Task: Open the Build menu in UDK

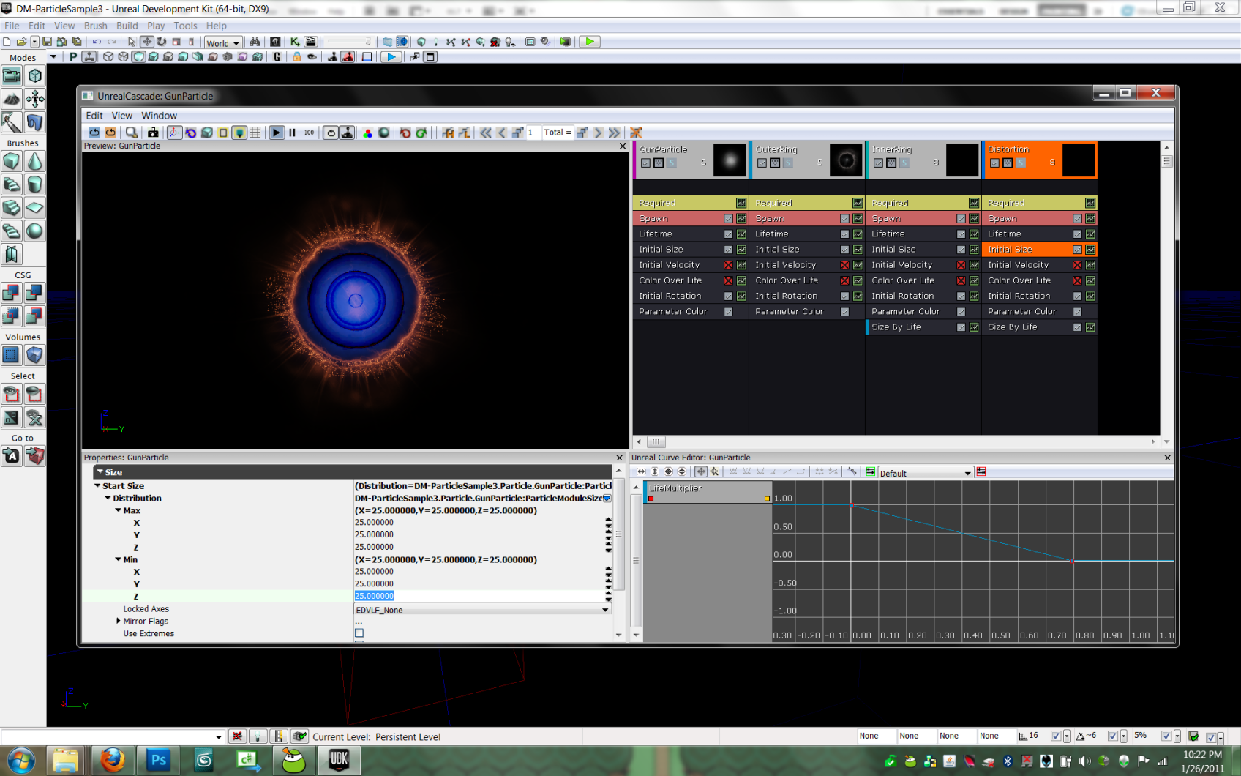Action: point(127,26)
